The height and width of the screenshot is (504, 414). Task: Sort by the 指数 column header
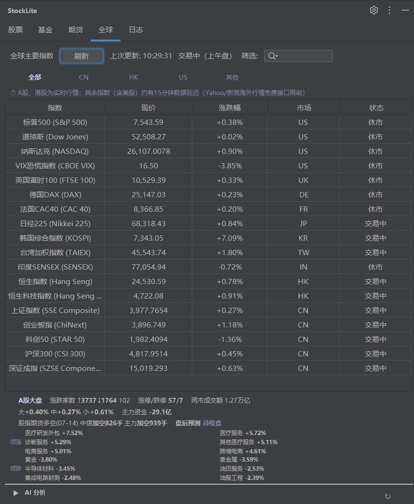coord(55,108)
